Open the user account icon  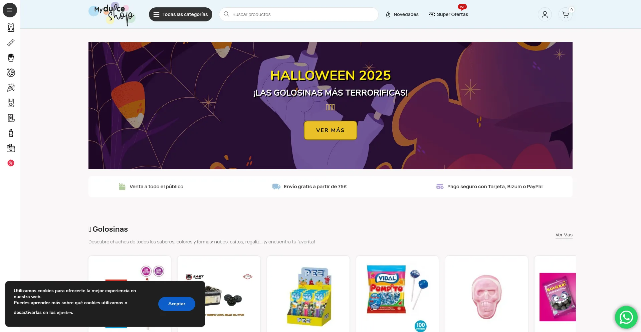coord(545,14)
